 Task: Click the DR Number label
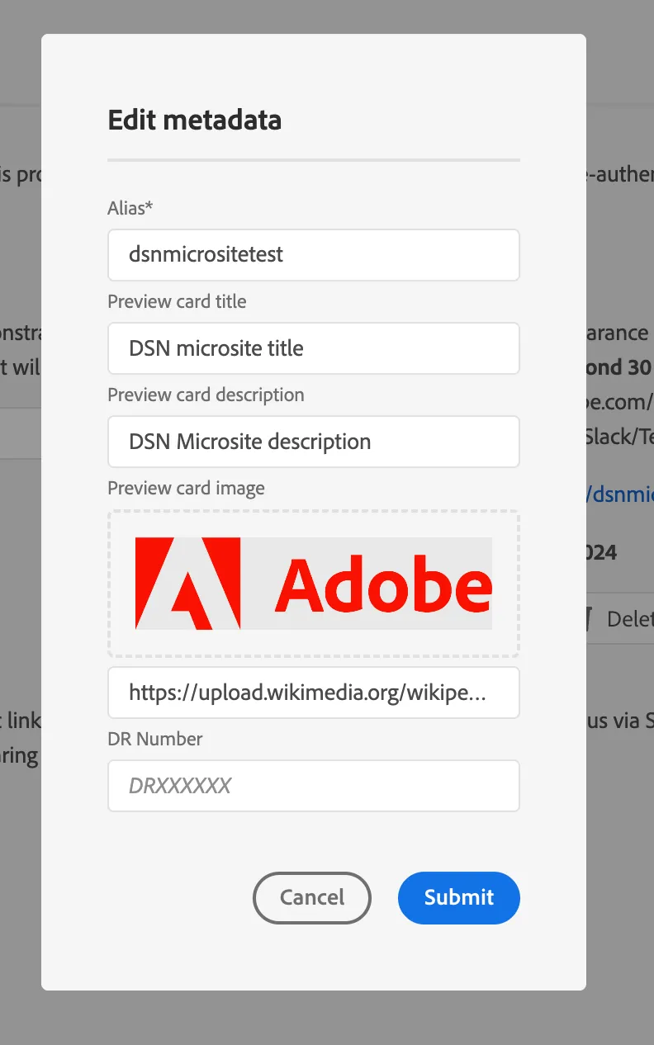point(155,739)
